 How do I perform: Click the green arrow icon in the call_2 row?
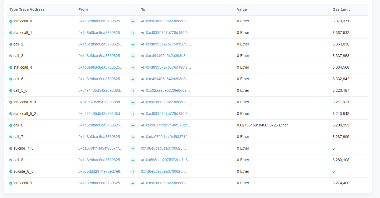coord(133,45)
